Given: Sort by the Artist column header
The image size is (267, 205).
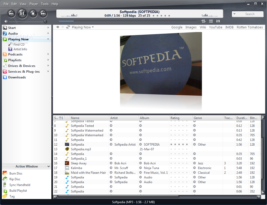Looking at the screenshot, I should pyautogui.click(x=124, y=118).
